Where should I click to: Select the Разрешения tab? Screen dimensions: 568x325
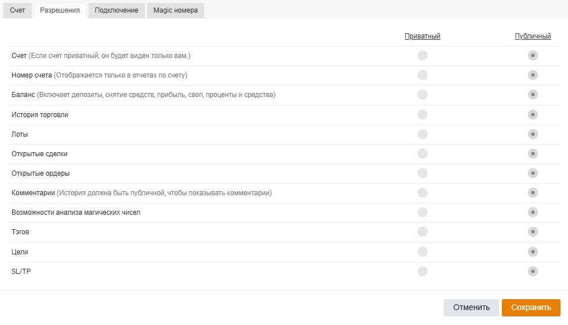[x=60, y=10]
